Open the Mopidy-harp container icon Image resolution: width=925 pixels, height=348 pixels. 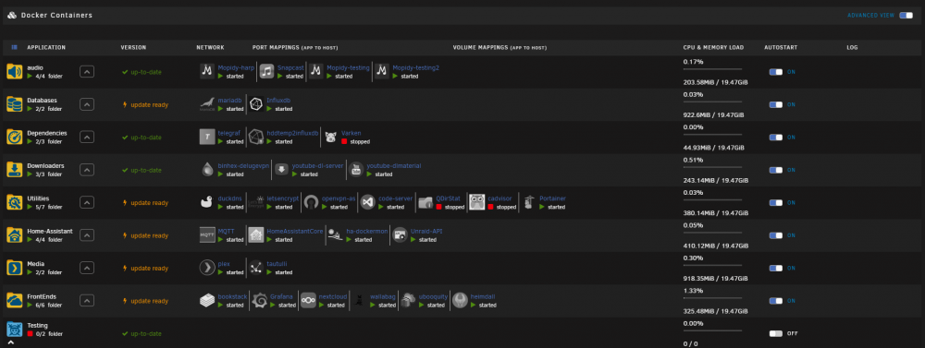[x=207, y=71]
